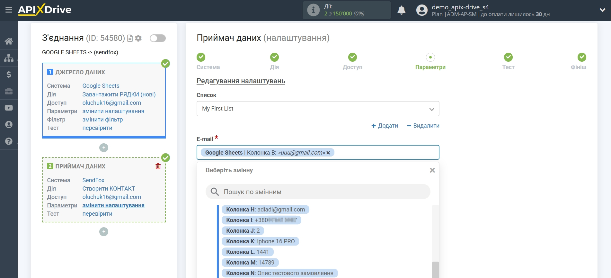This screenshot has width=611, height=278.
Task: Open the billing dollar sidebar icon
Action: coord(9,75)
